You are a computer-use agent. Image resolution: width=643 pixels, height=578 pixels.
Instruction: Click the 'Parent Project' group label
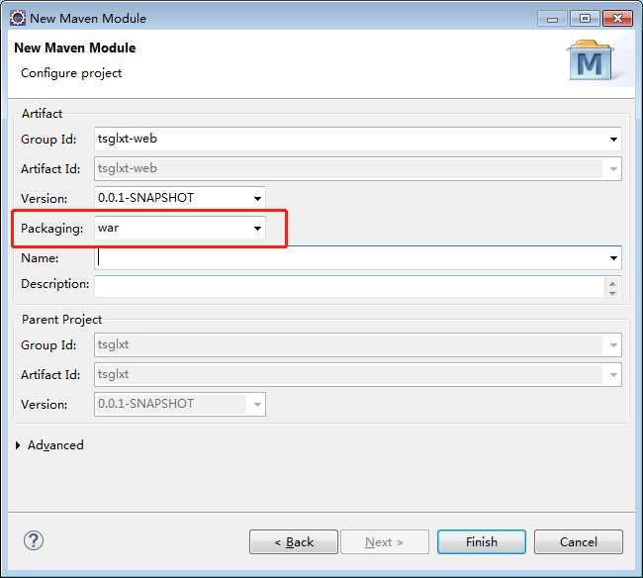[x=61, y=319]
